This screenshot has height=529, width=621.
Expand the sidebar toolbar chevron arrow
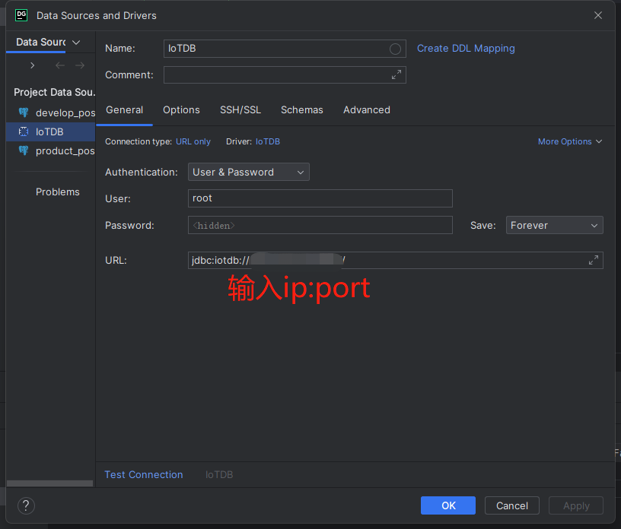(33, 65)
